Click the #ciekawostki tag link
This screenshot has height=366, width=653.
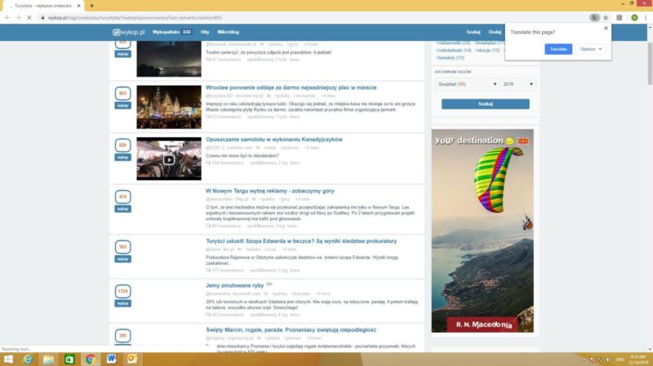coord(454,43)
